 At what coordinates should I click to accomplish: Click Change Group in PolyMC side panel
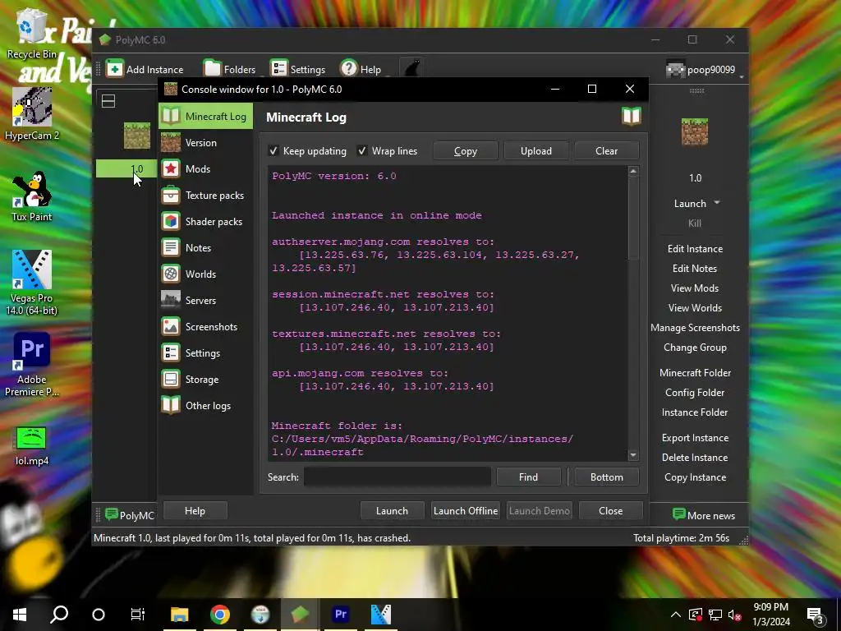click(695, 348)
